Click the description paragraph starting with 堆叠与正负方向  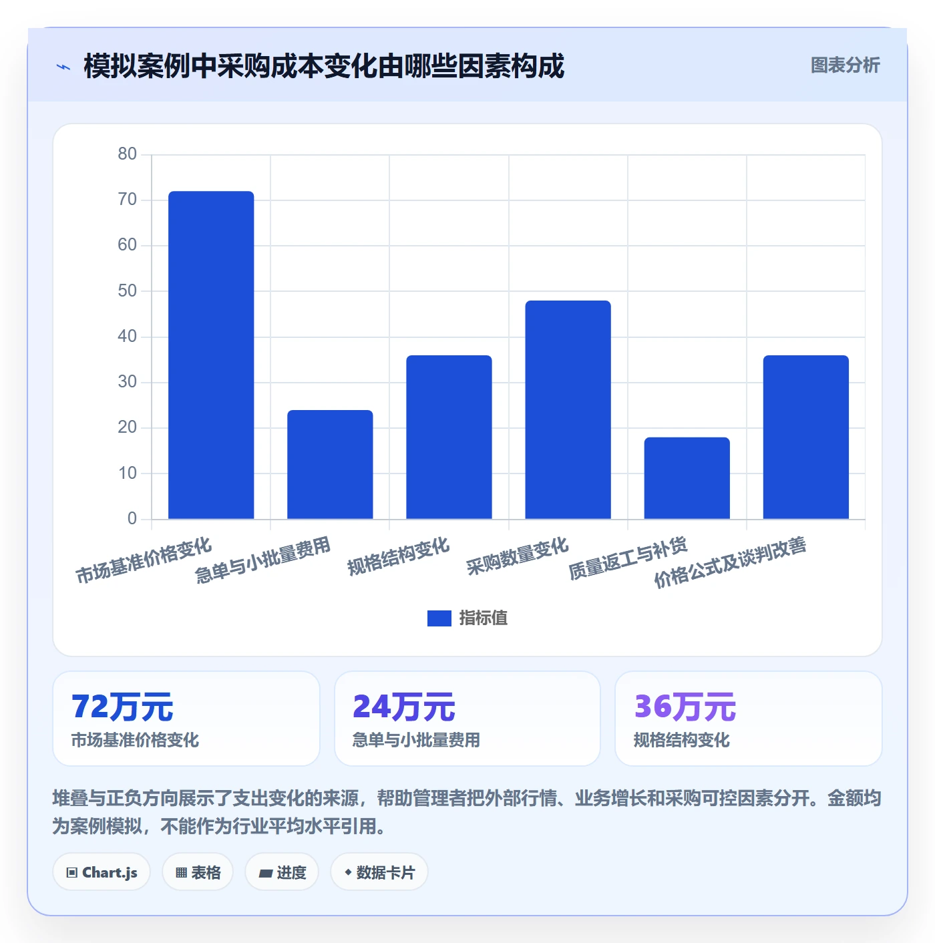pos(467,812)
